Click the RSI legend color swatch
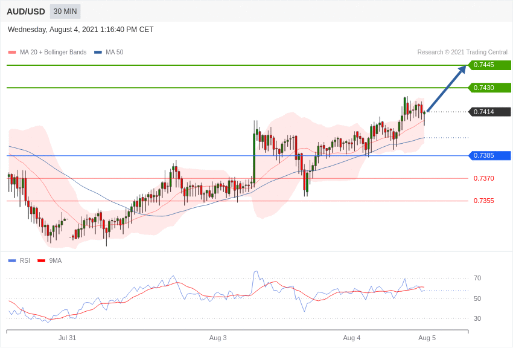This screenshot has width=513, height=348. [x=12, y=261]
